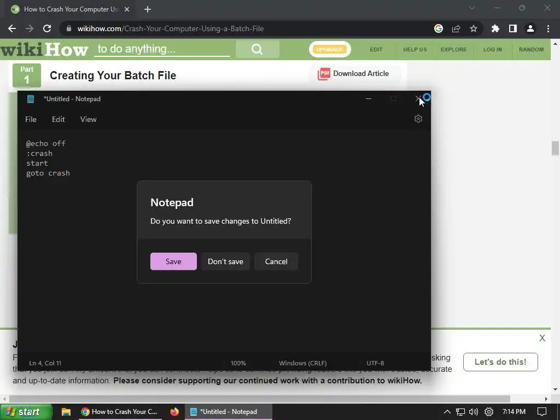Click the Notepad app icon in title bar
Screen dimensions: 560x420
tap(31, 99)
